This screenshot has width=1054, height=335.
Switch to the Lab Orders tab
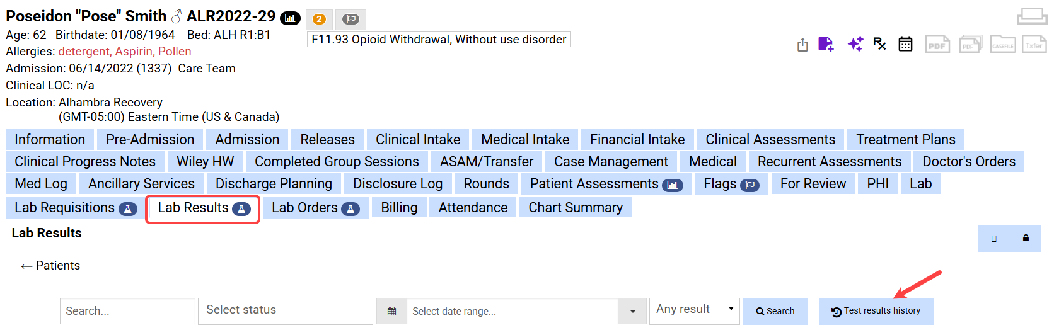[x=315, y=208]
